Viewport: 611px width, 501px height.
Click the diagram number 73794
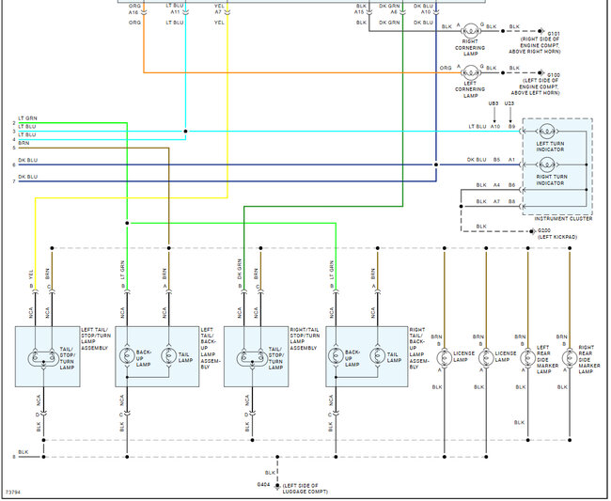pos(13,493)
